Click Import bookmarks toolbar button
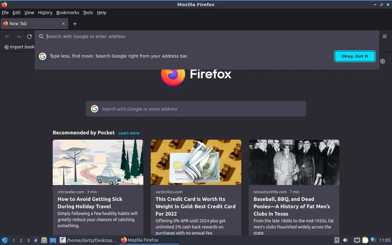This screenshot has width=392, height=245. click(19, 47)
